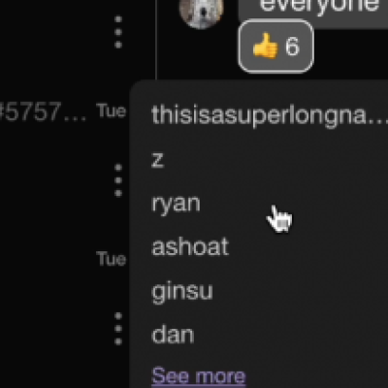
Task: Click the ellipsis of the truncated long username
Action: tap(380, 121)
